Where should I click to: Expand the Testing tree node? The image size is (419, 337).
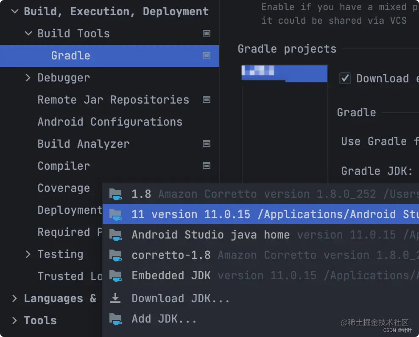pyautogui.click(x=28, y=254)
